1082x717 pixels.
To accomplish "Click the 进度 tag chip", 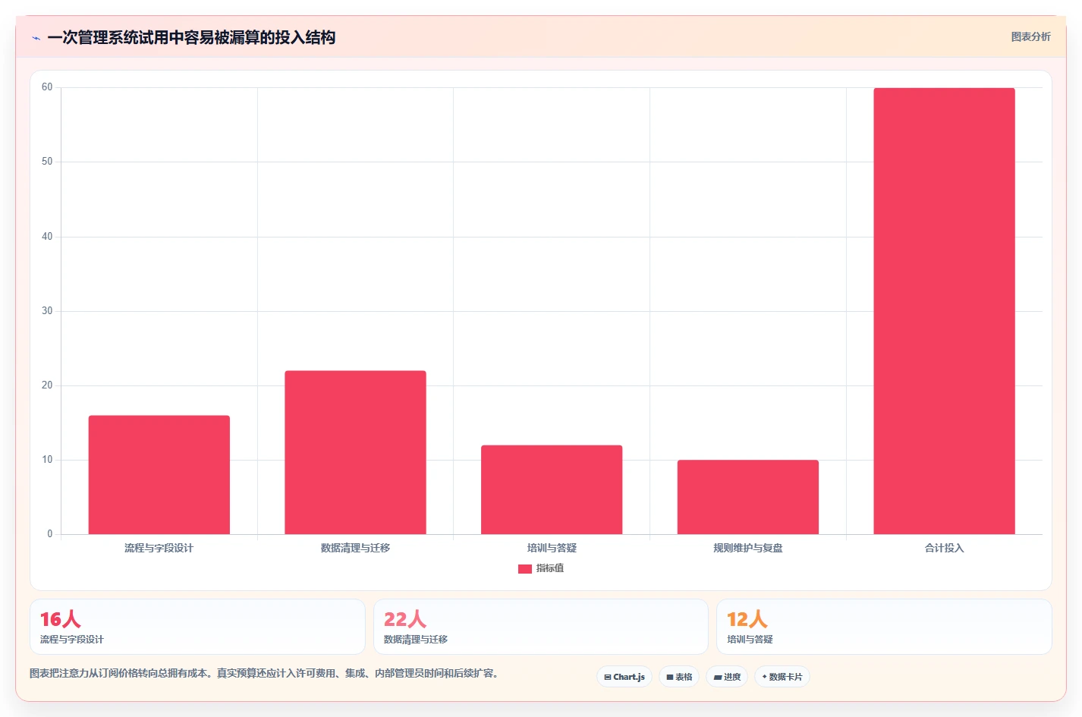I will (x=727, y=677).
